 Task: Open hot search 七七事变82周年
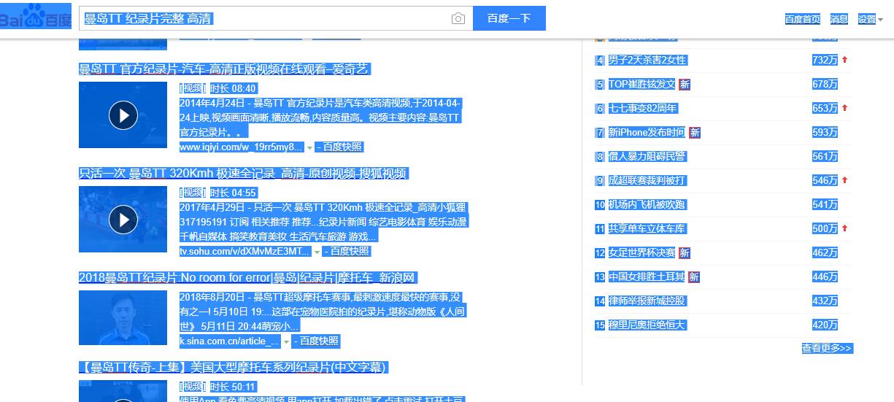643,108
